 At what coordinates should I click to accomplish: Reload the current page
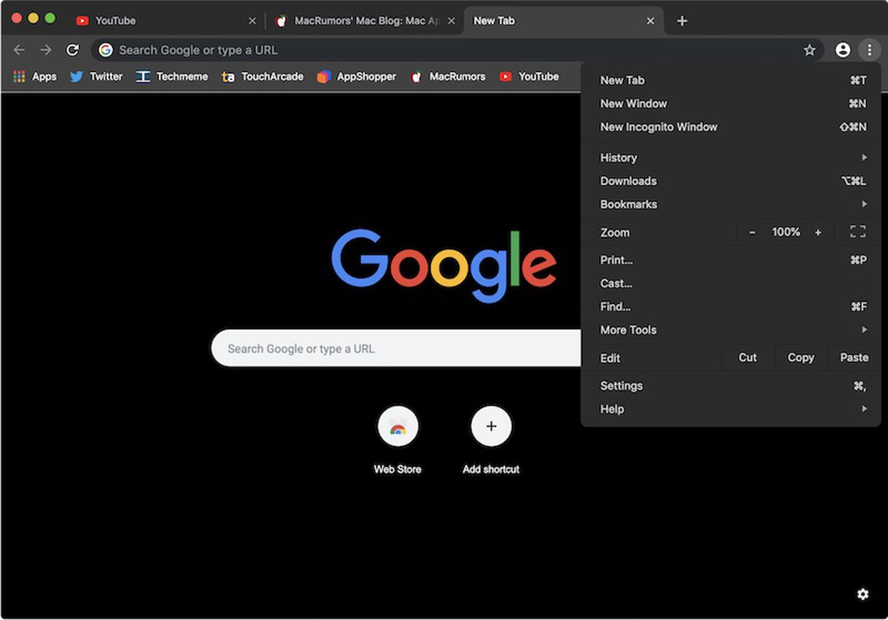point(73,50)
